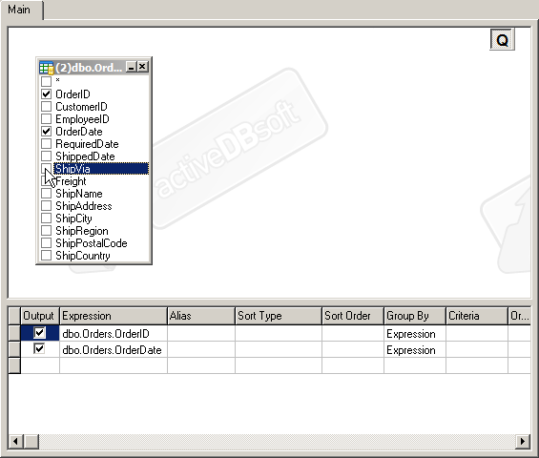Click the horizontal scrollbar thumb
The image size is (539, 458).
(31, 441)
